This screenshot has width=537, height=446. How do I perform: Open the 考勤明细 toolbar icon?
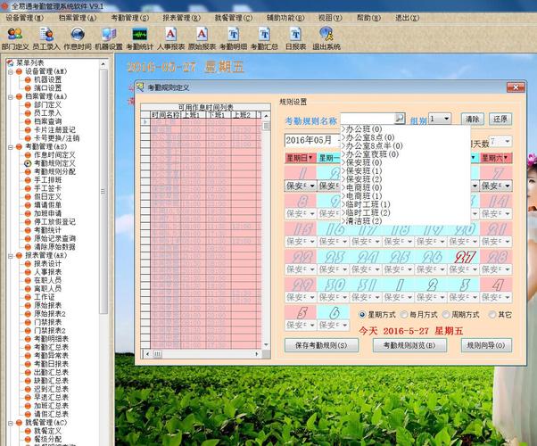233,38
